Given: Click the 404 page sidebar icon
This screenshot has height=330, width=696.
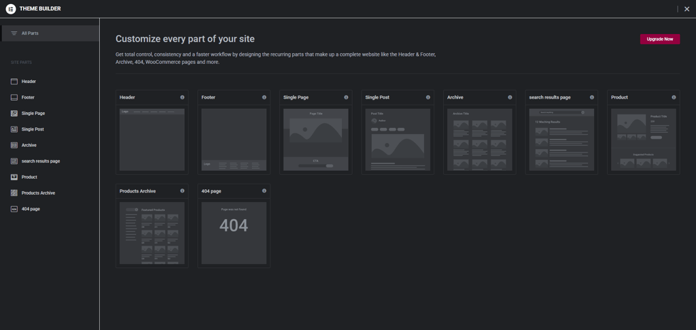Looking at the screenshot, I should (x=14, y=209).
